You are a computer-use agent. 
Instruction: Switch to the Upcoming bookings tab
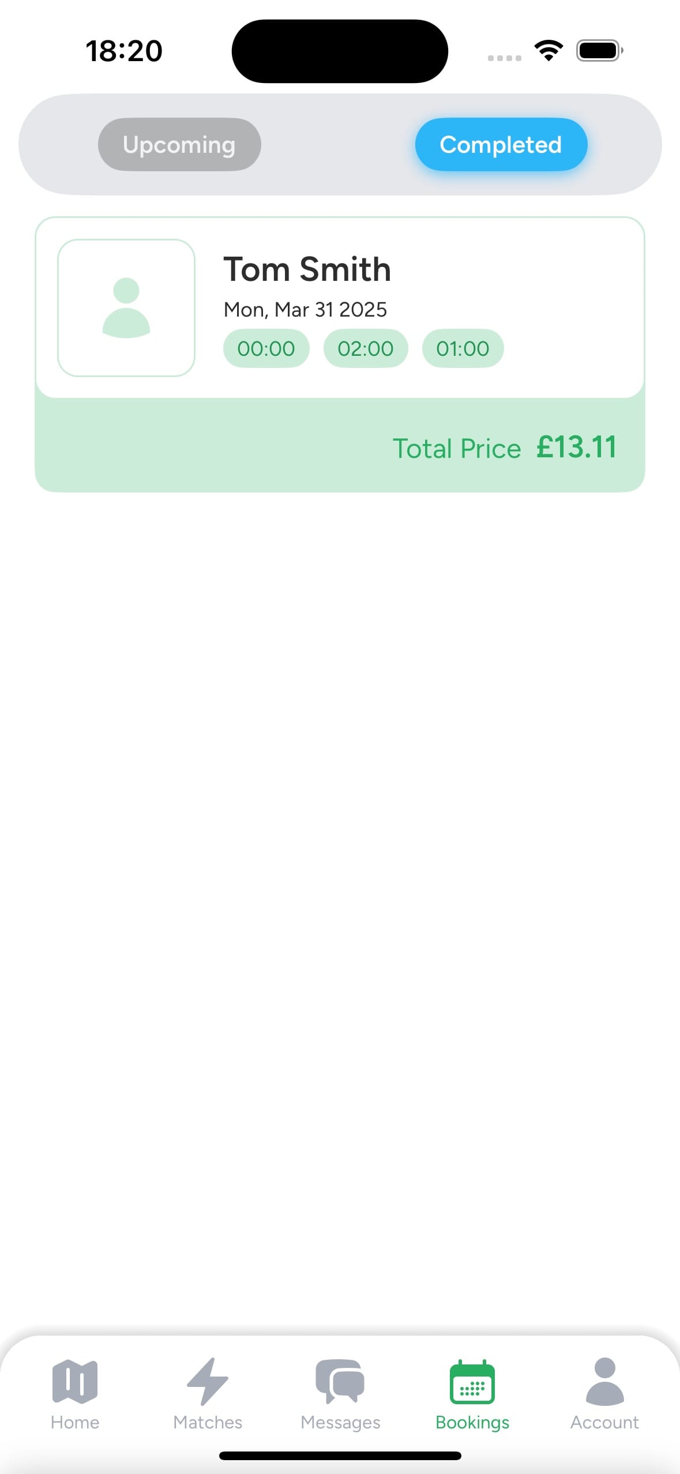point(179,144)
